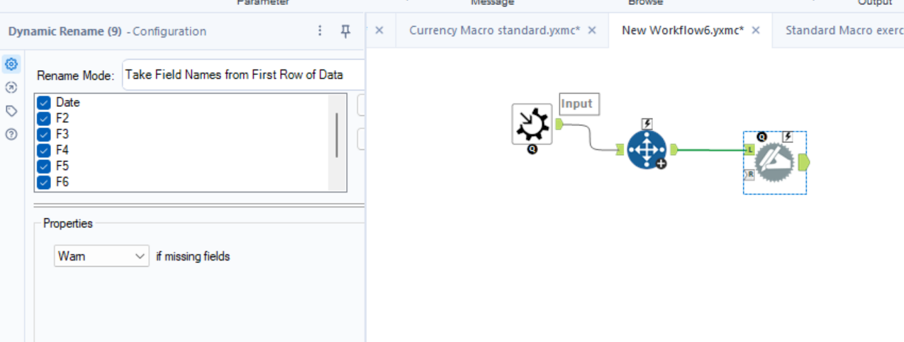Click the connection line between Transpose and Rename
904x342 pixels.
pos(711,149)
